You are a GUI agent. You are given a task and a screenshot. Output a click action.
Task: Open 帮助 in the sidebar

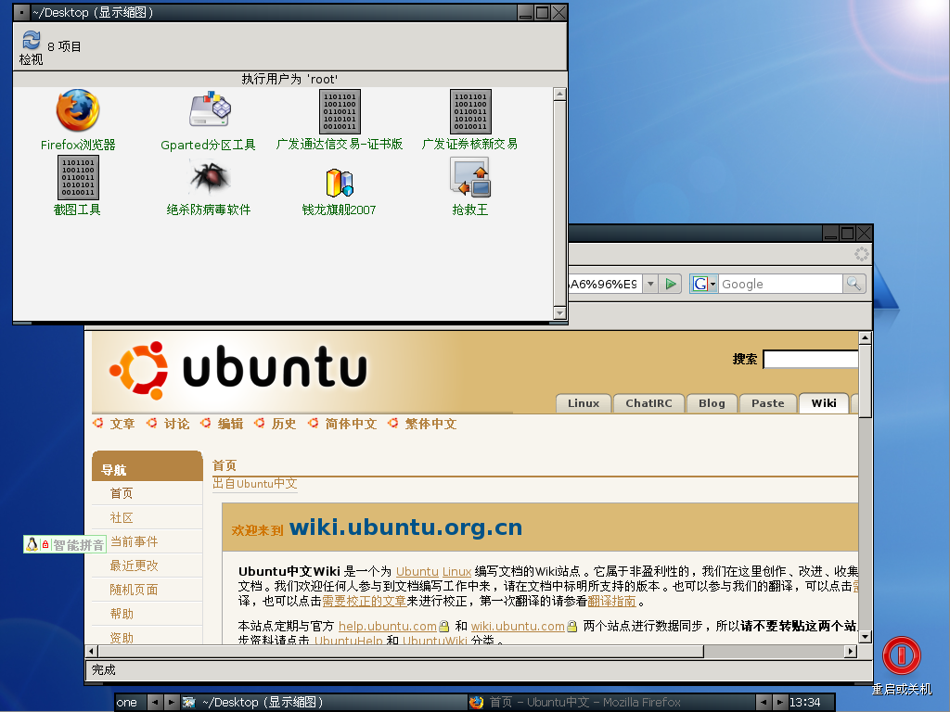pyautogui.click(x=122, y=614)
